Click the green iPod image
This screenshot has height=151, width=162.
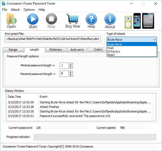click(128, 22)
